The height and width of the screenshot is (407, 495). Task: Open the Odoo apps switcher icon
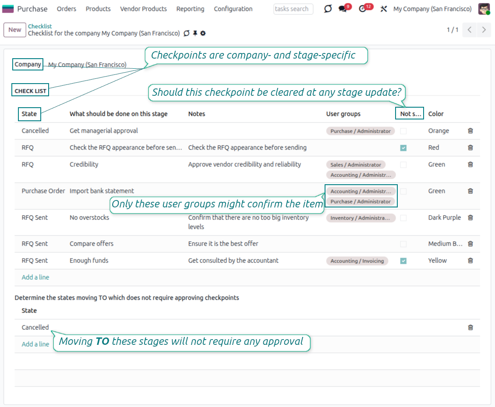(383, 8)
